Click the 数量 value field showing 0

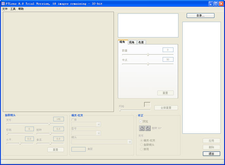click(x=168, y=50)
